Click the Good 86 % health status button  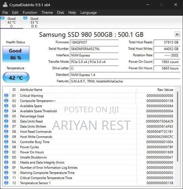pos(16,54)
